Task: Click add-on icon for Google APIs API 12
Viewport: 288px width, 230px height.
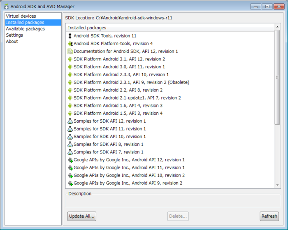Action: (70, 160)
